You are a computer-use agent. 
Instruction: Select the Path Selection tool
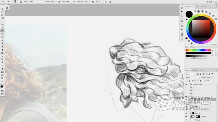[x=2, y=69]
